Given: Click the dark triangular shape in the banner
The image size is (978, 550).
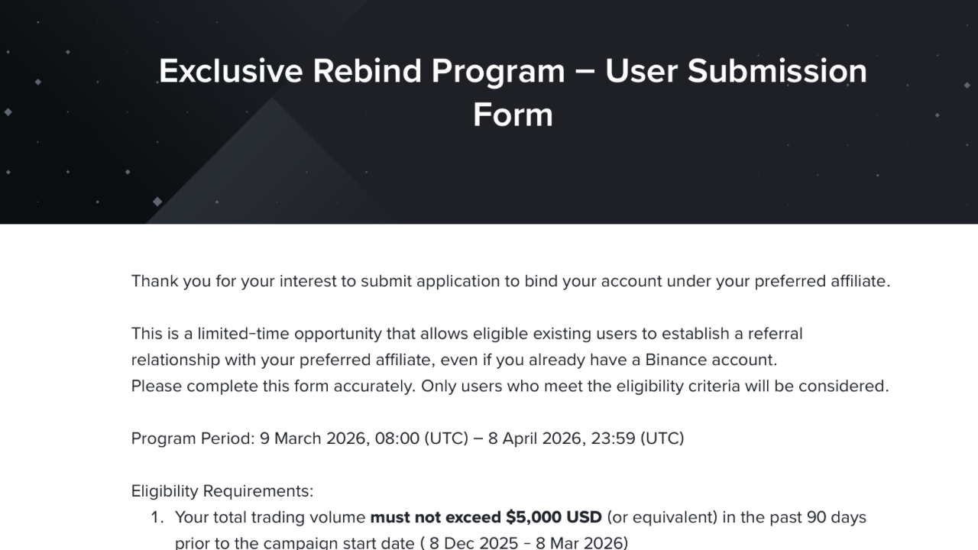Looking at the screenshot, I should [271, 164].
